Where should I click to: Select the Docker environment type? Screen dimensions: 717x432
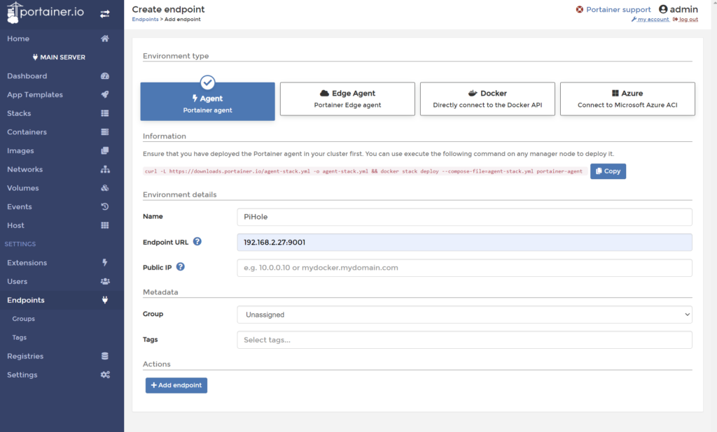tap(487, 99)
